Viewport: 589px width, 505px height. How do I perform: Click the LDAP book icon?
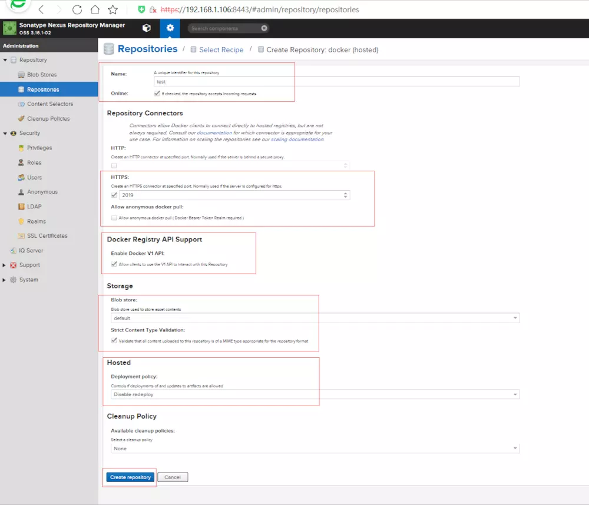21,207
